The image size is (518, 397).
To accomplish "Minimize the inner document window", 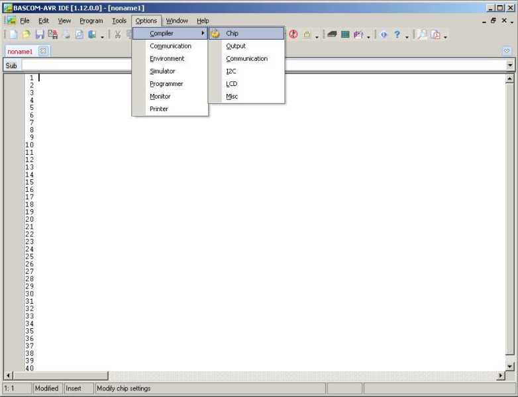I will tap(484, 21).
